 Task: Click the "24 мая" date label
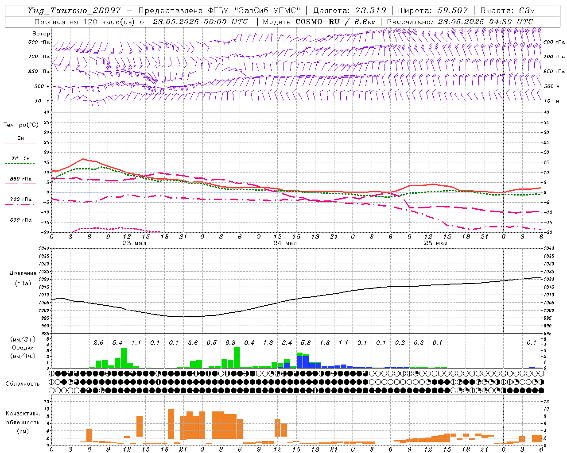tap(285, 243)
